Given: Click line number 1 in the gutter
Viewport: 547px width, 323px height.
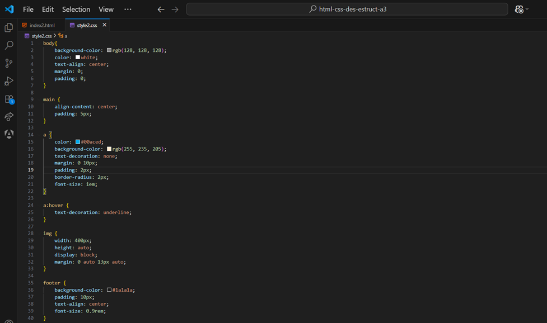Looking at the screenshot, I should (32, 43).
